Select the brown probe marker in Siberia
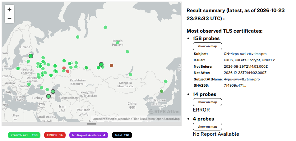This screenshot has height=141, width=296. [111, 66]
